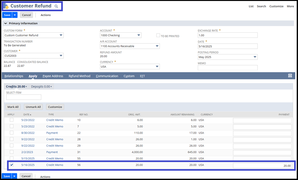Click the top Cancel button

pos(26,15)
